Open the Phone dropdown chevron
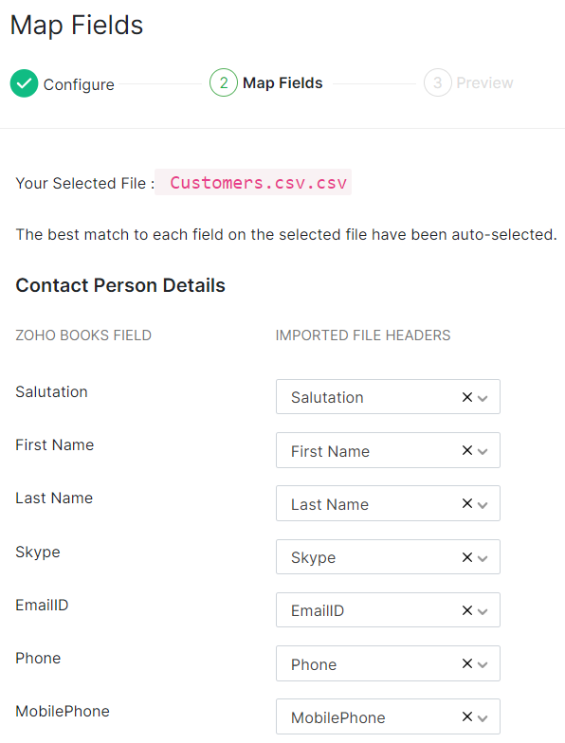The image size is (565, 743). pyautogui.click(x=483, y=665)
